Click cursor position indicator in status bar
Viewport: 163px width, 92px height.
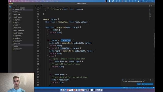[127, 88]
